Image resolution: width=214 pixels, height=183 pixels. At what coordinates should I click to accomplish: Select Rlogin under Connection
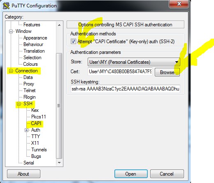click(30, 97)
